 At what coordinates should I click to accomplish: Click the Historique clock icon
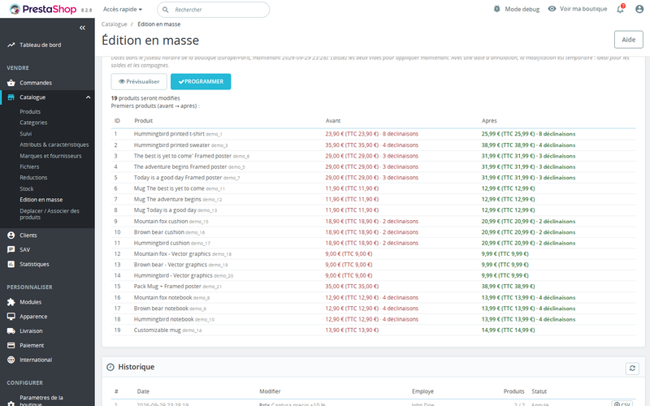click(x=110, y=367)
